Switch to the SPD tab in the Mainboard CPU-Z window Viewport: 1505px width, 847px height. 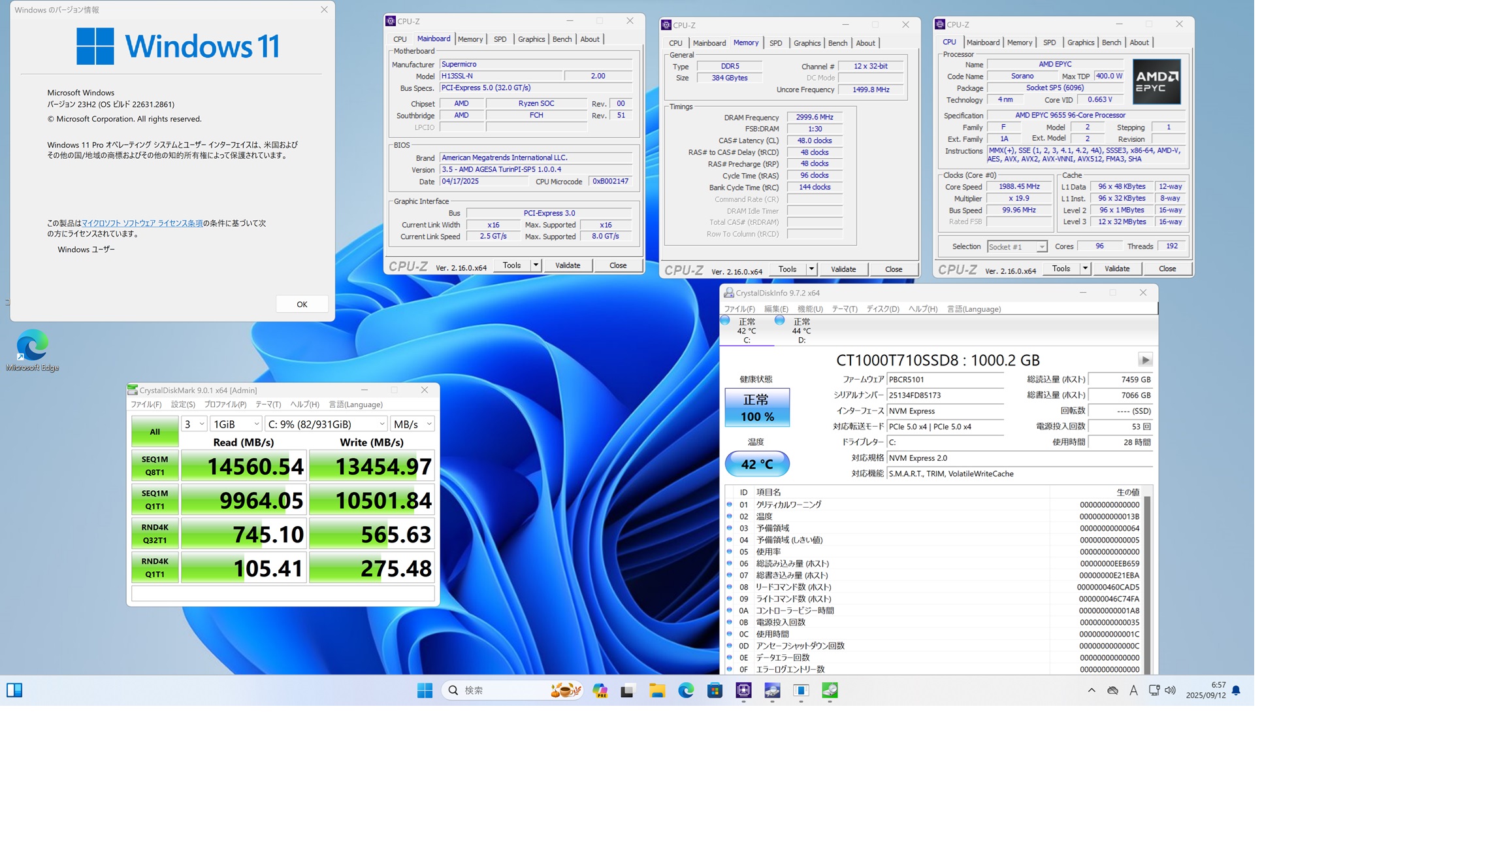point(500,39)
